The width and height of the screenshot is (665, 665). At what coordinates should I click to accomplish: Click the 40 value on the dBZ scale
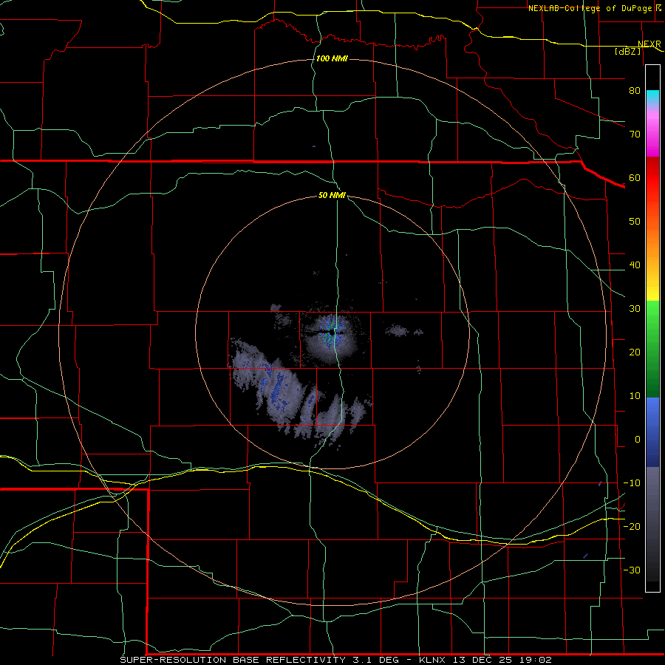click(635, 265)
